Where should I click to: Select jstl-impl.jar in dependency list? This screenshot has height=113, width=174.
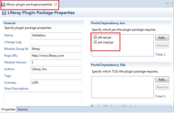106,42
